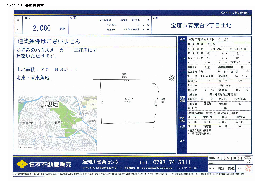Click the 現地 label on the map
The image size is (264, 187).
click(x=52, y=105)
